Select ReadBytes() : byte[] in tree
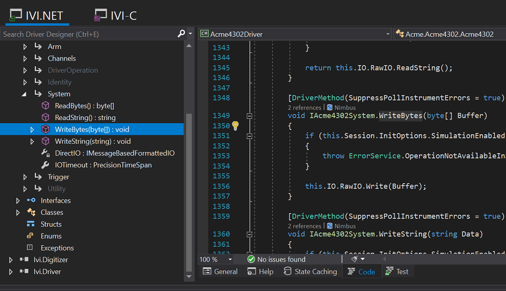506x291 pixels. pyautogui.click(x=84, y=106)
